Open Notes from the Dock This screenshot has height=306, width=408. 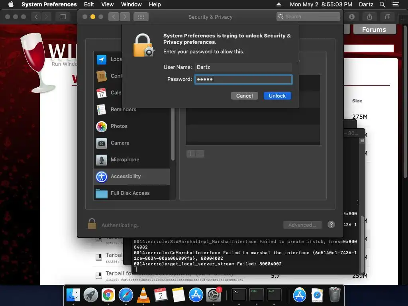(x=178, y=295)
